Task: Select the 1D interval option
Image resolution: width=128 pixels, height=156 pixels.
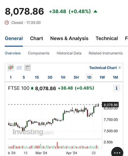Action: 89,77
